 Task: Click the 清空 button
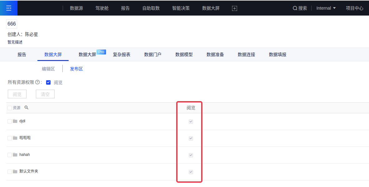pos(45,94)
